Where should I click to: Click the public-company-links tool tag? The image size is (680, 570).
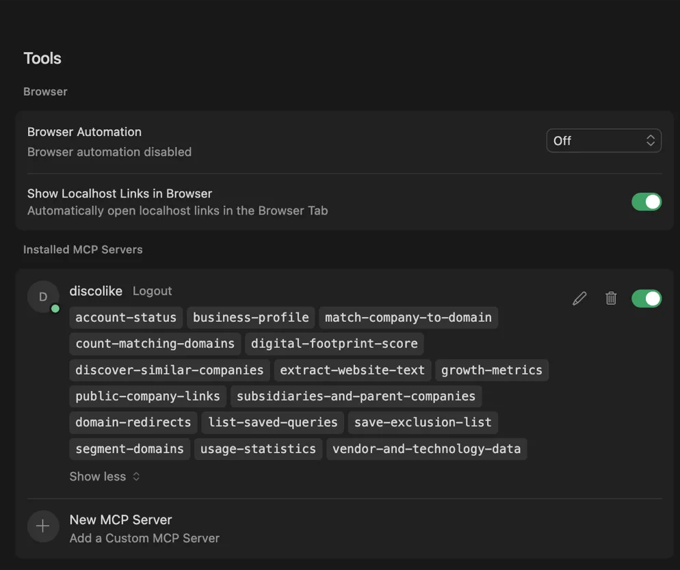[148, 396]
